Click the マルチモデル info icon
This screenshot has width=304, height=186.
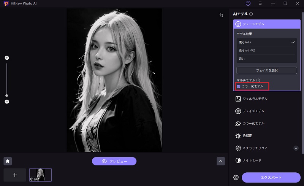click(x=258, y=80)
